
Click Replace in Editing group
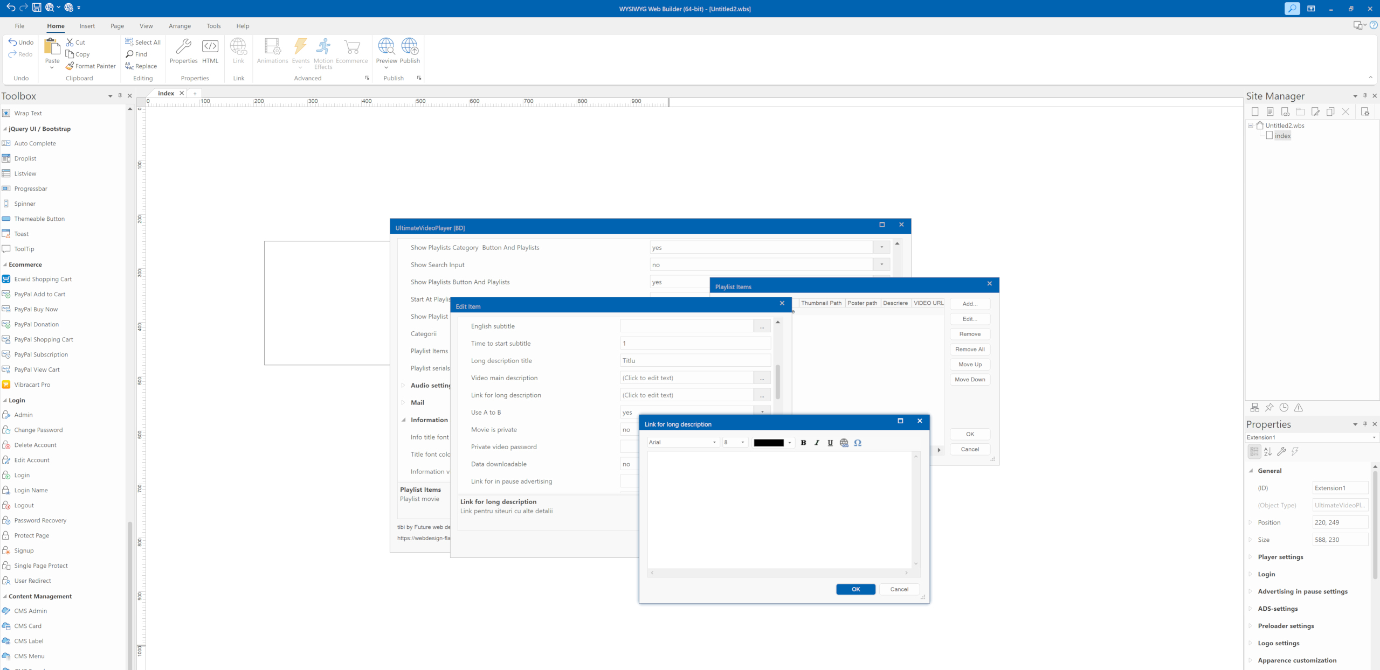coord(141,66)
